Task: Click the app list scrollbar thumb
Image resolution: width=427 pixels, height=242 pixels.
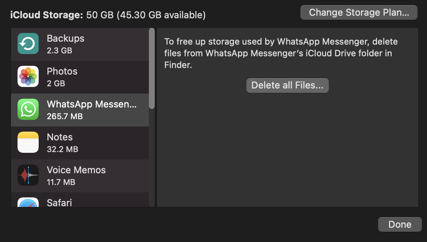Action: pyautogui.click(x=152, y=69)
